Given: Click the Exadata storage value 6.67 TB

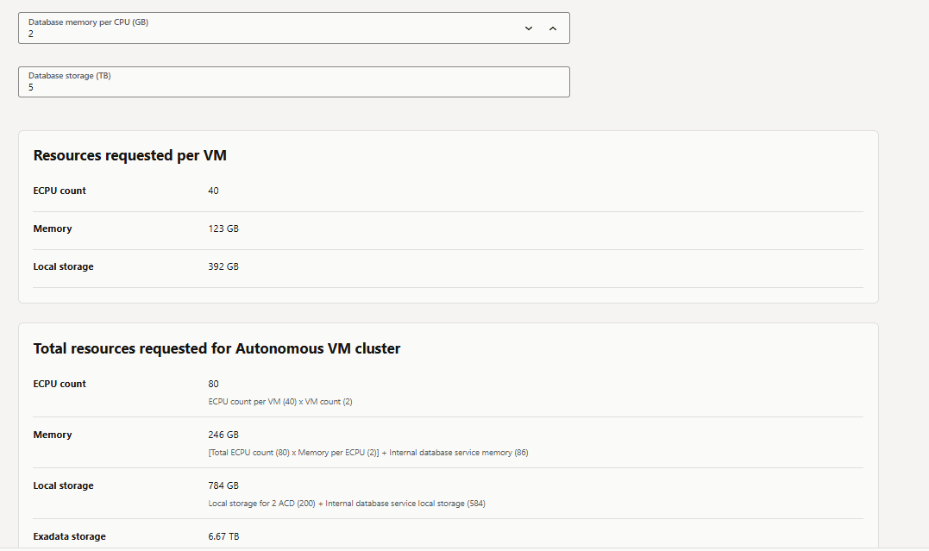Looking at the screenshot, I should click(224, 536).
